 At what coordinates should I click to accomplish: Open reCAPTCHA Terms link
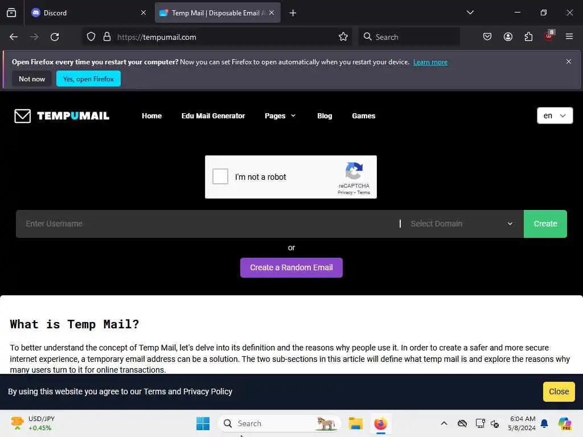click(364, 192)
